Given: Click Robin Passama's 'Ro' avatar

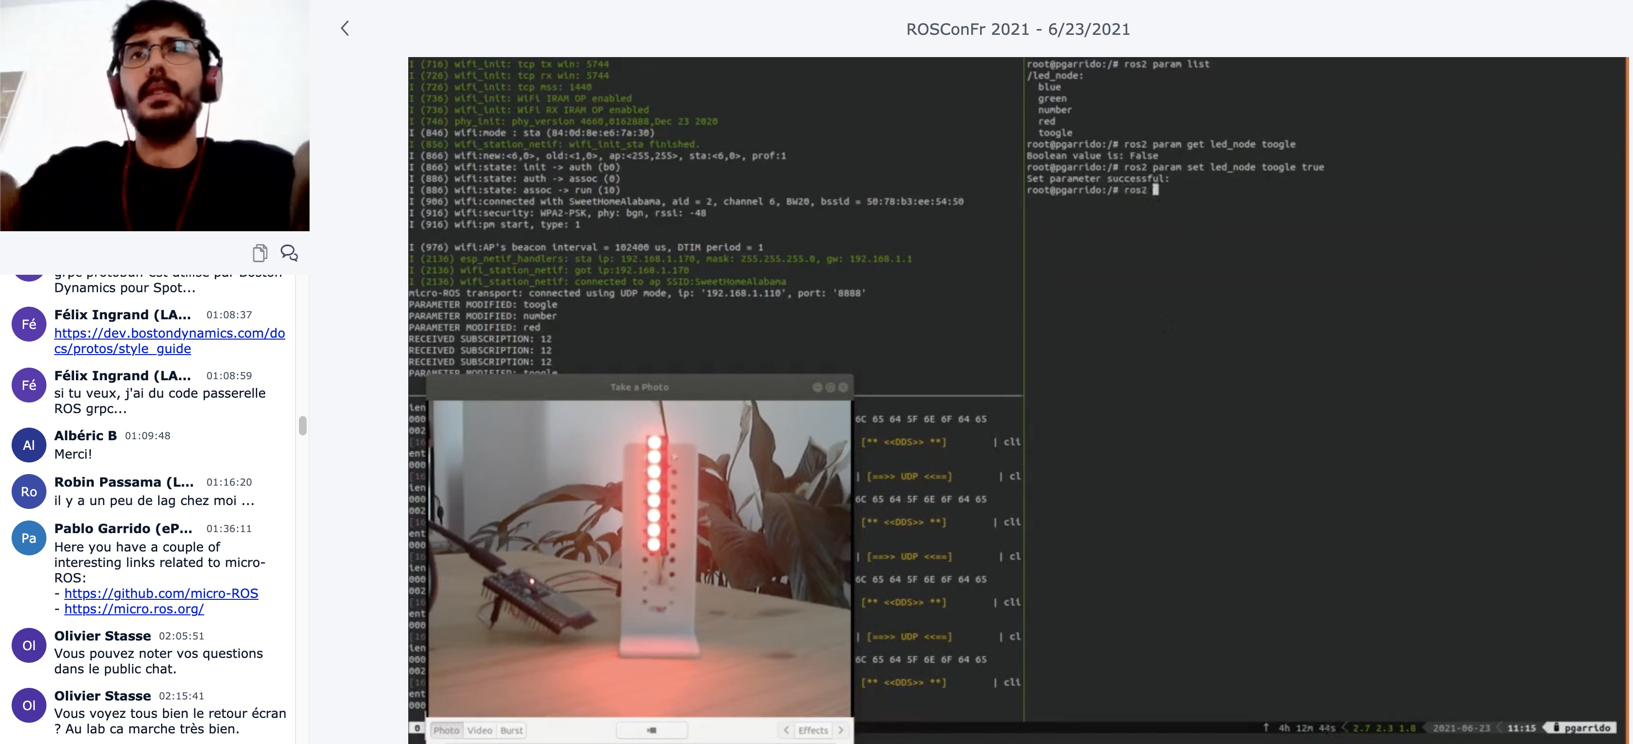Looking at the screenshot, I should [29, 491].
